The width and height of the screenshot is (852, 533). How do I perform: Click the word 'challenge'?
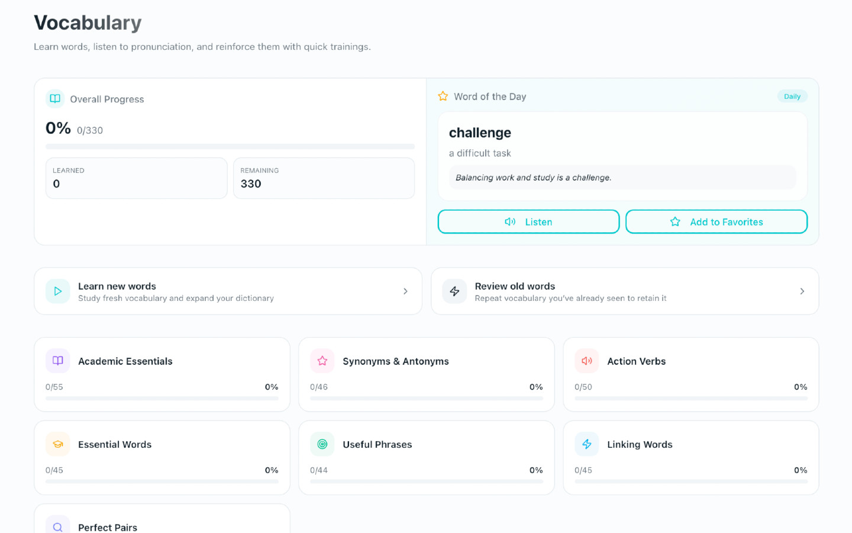tap(480, 133)
